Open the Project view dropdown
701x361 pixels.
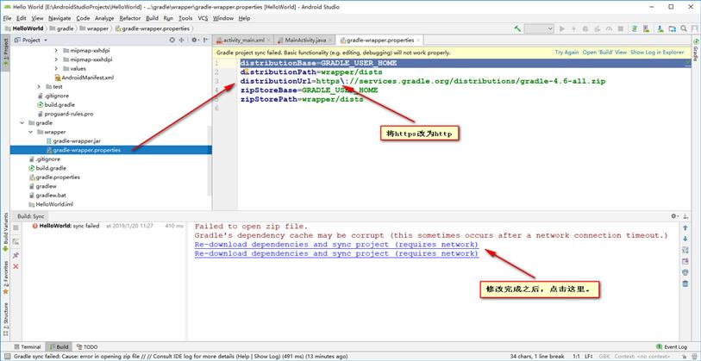[x=30, y=40]
